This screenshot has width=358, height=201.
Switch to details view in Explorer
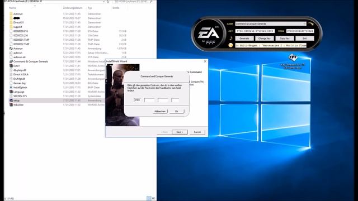149,199
